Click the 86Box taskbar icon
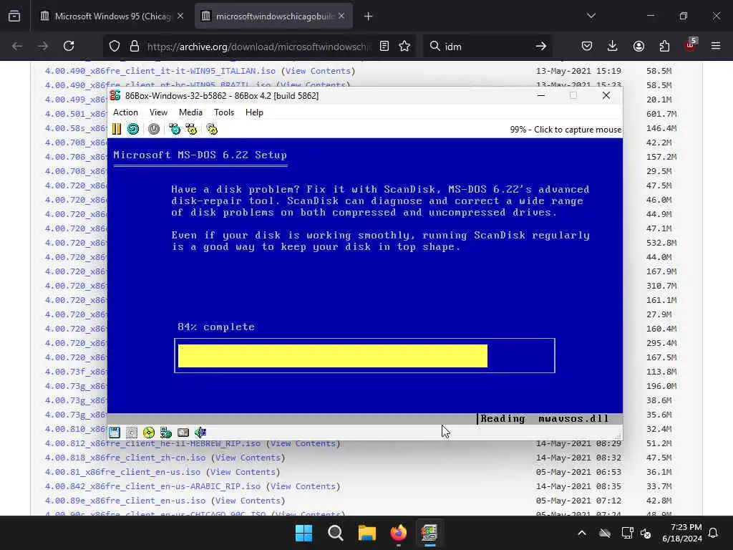Image resolution: width=733 pixels, height=550 pixels. pos(429,533)
